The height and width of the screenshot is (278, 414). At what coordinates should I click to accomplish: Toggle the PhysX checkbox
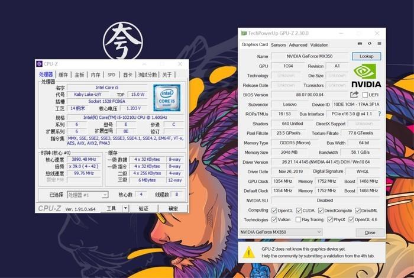pyautogui.click(x=330, y=219)
